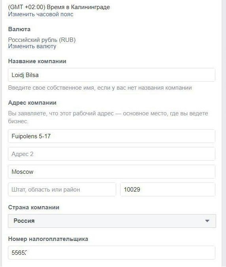
Task: Click the 'Валюта' heading
Action: [x=19, y=29]
